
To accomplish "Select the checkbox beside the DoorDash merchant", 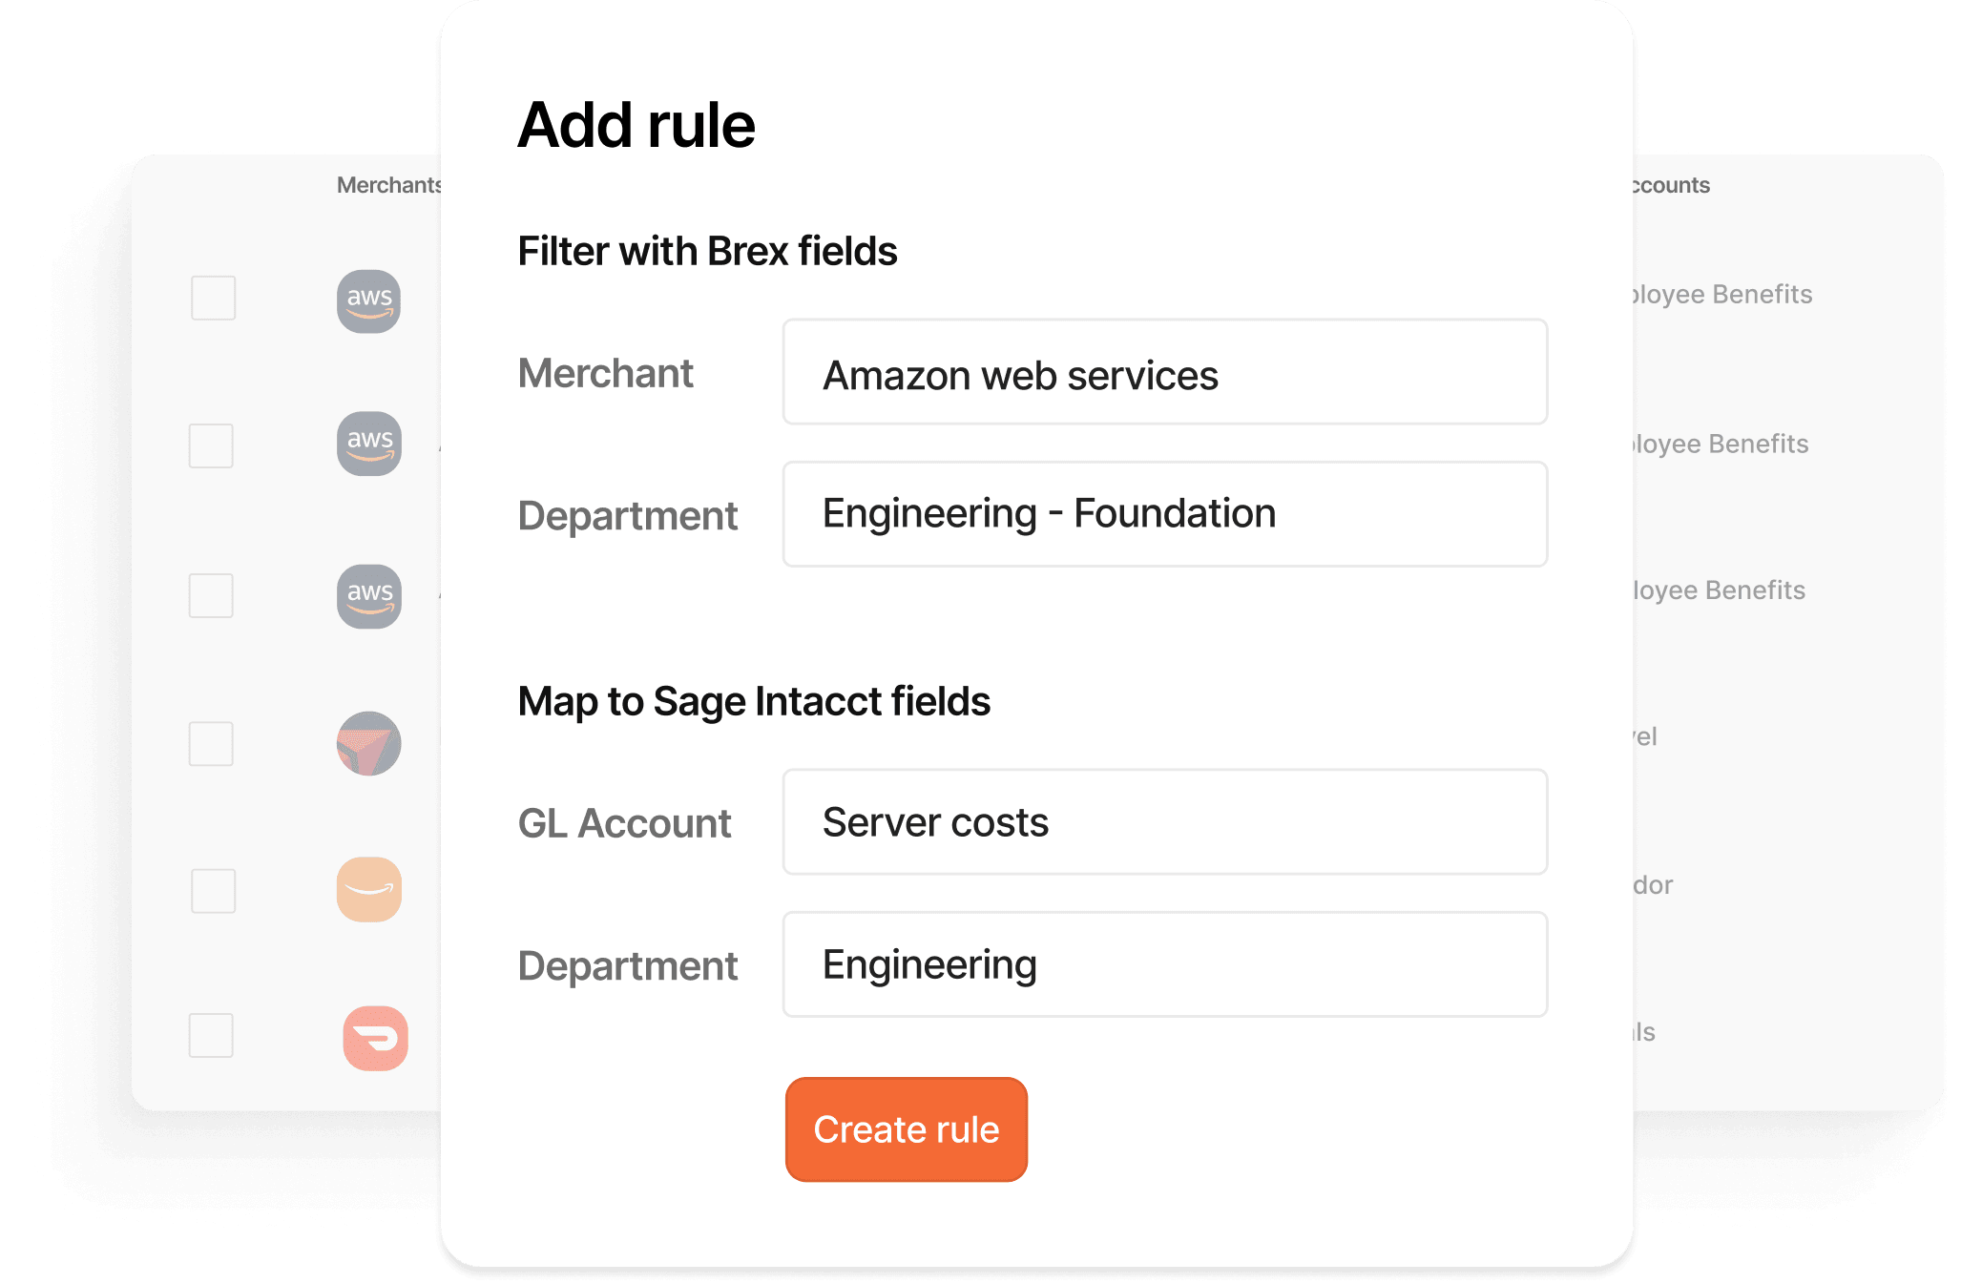I will [x=211, y=1035].
